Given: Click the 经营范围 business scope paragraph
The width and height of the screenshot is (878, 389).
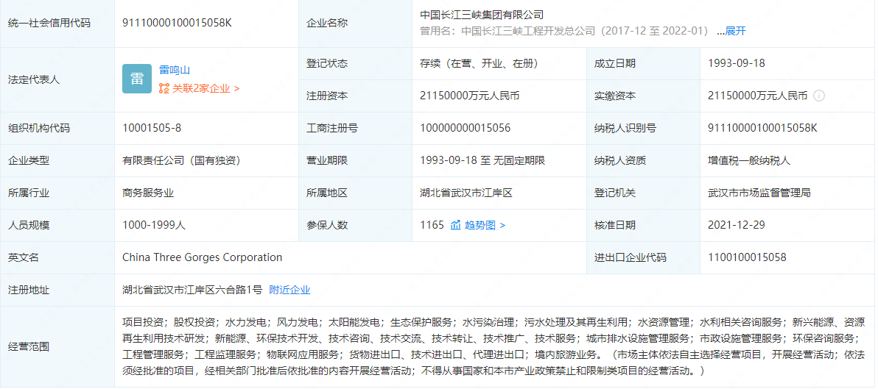Looking at the screenshot, I should pos(494,346).
